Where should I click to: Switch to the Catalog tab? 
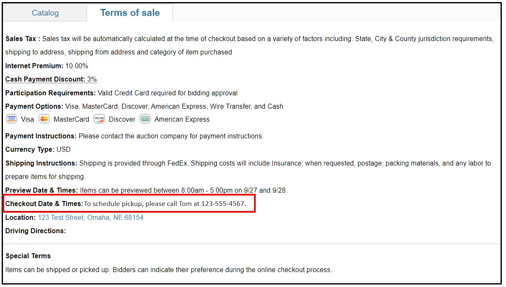45,13
